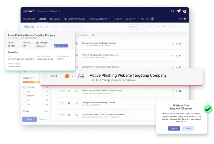Open the Created Date All times dropdown
Screen dimensions: 214x144
(x=136, y=27)
